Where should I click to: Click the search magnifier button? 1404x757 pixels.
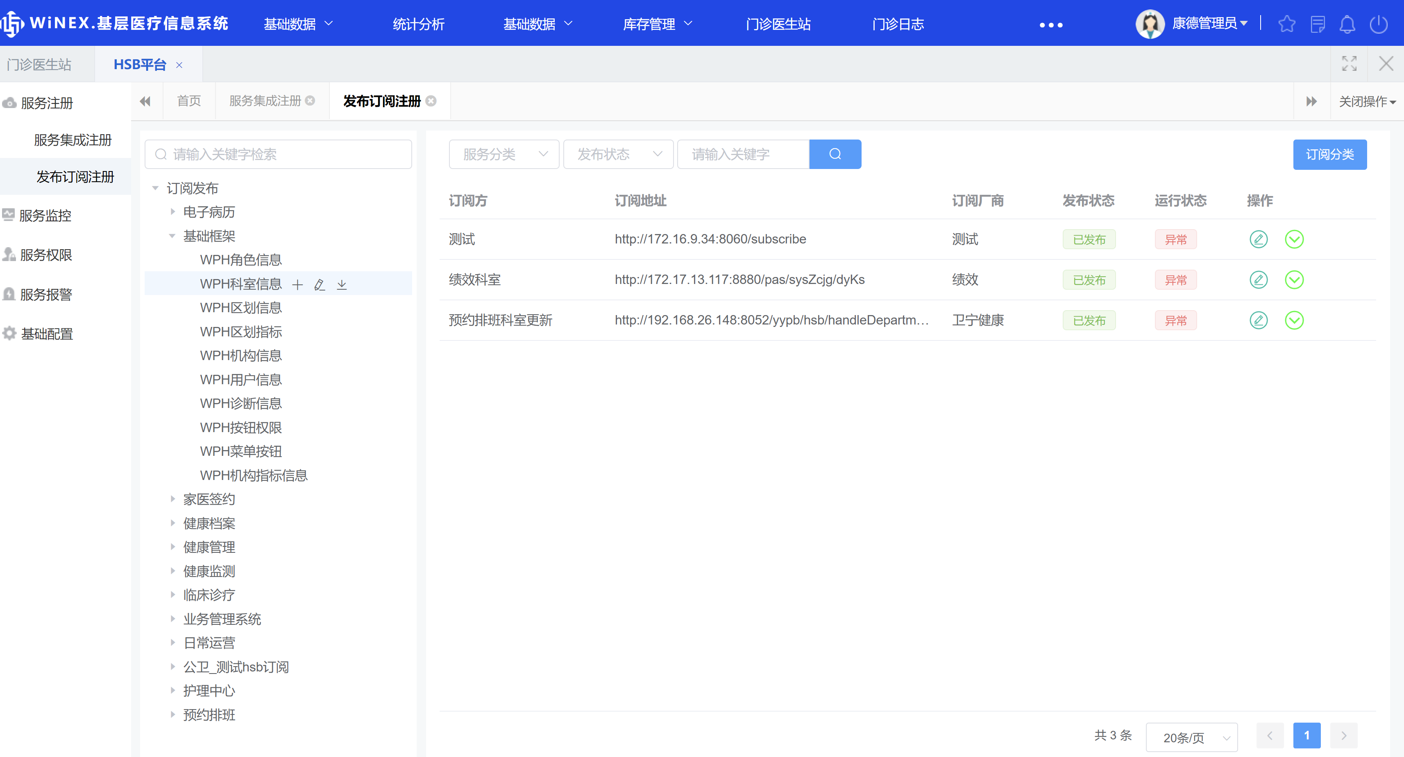coord(835,154)
